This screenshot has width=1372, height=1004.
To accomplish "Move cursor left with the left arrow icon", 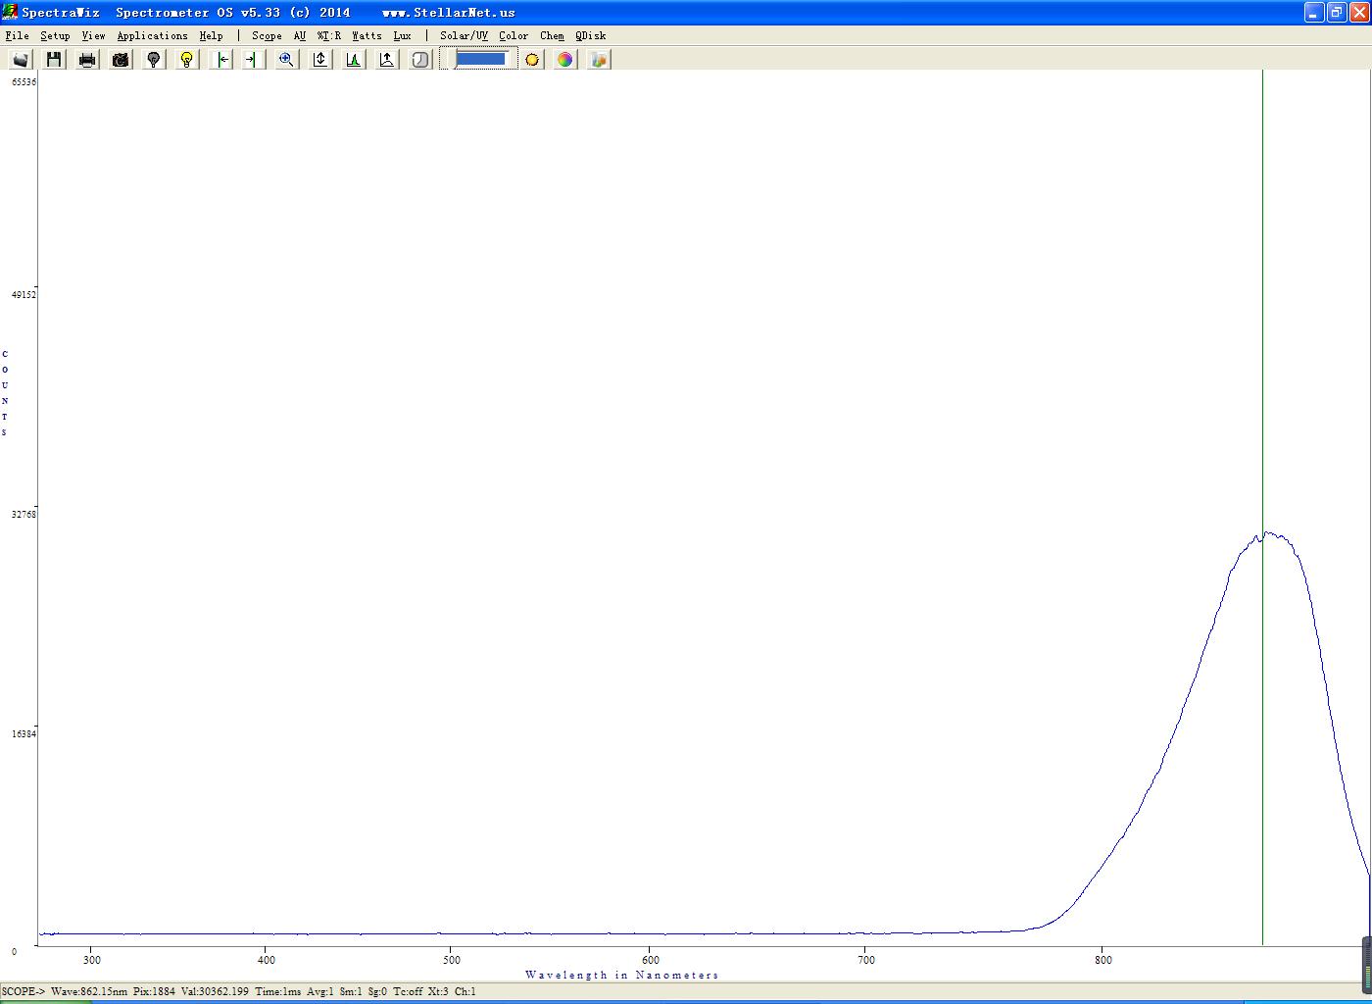I will click(x=221, y=60).
